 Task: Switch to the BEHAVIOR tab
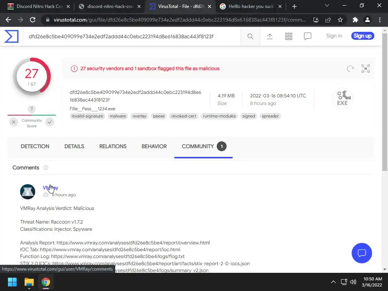154,147
